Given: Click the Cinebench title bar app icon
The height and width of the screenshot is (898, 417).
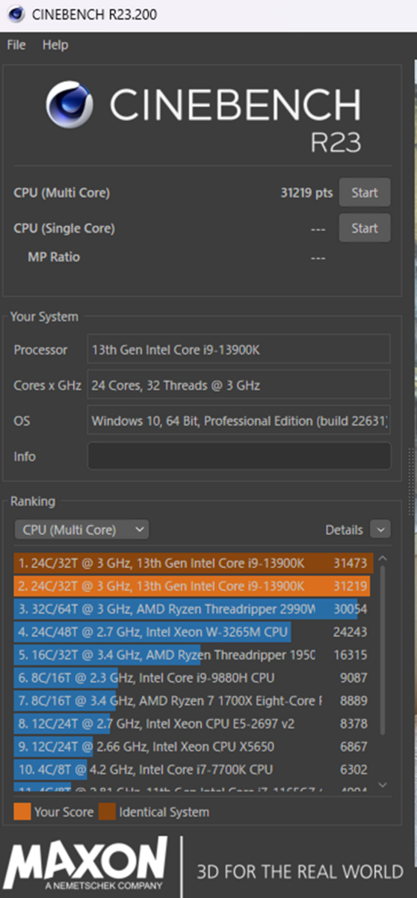Looking at the screenshot, I should (x=17, y=14).
